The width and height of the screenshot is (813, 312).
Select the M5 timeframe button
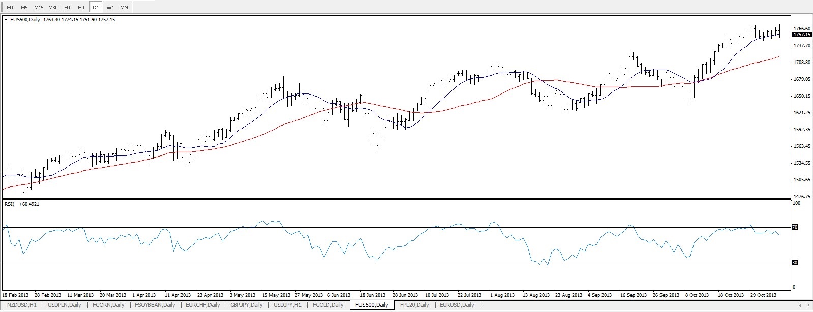pyautogui.click(x=24, y=7)
